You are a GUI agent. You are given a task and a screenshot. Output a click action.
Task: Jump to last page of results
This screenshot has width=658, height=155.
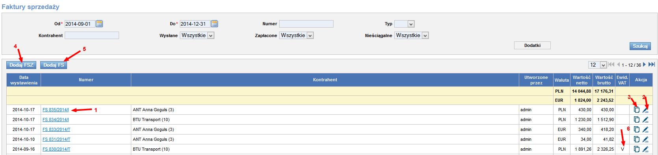tap(652, 65)
